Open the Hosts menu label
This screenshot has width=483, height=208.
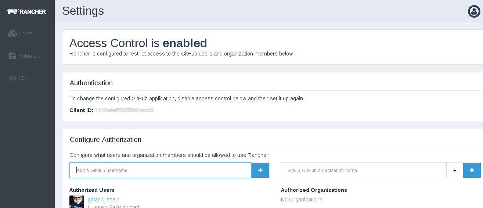tap(26, 33)
